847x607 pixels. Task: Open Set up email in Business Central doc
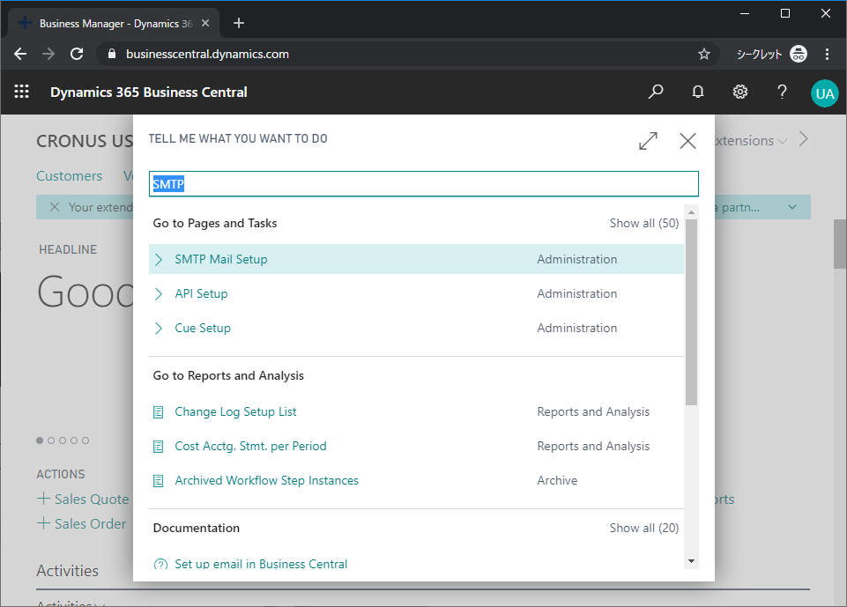point(261,564)
